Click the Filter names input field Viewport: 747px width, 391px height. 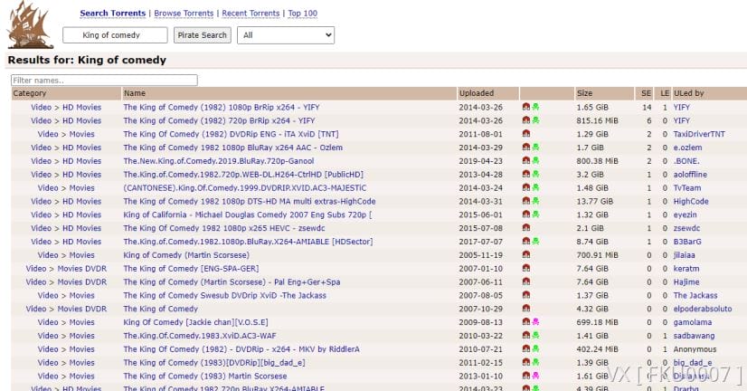tap(104, 81)
